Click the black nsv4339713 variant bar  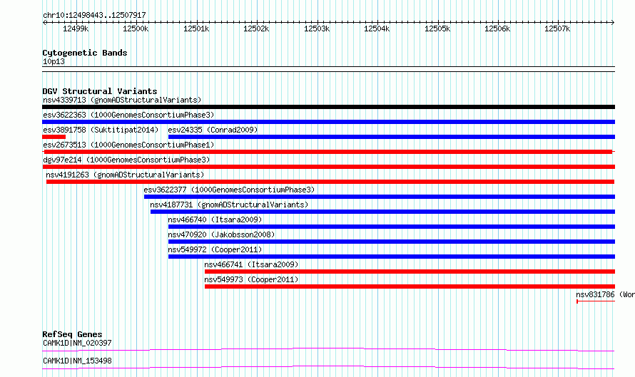pyautogui.click(x=328, y=107)
